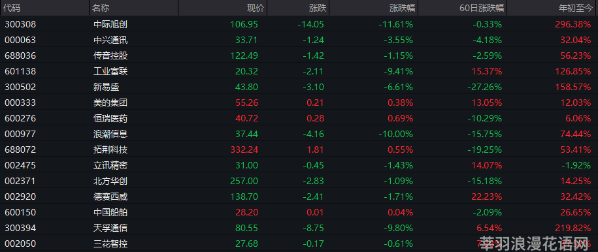Sort by the 代码 column header
Screen dimensions: 598x252
tap(44, 8)
